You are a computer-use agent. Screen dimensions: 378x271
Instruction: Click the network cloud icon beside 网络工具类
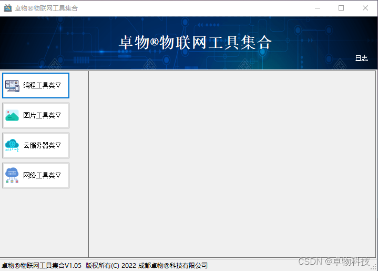pos(12,175)
